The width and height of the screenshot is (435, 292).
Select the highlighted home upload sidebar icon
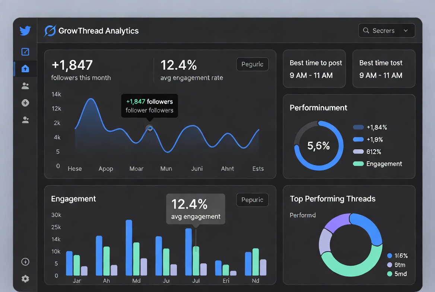(25, 69)
